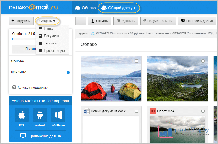
Task: Click the Word icon of Новый документ.docx
Action: (x=86, y=111)
